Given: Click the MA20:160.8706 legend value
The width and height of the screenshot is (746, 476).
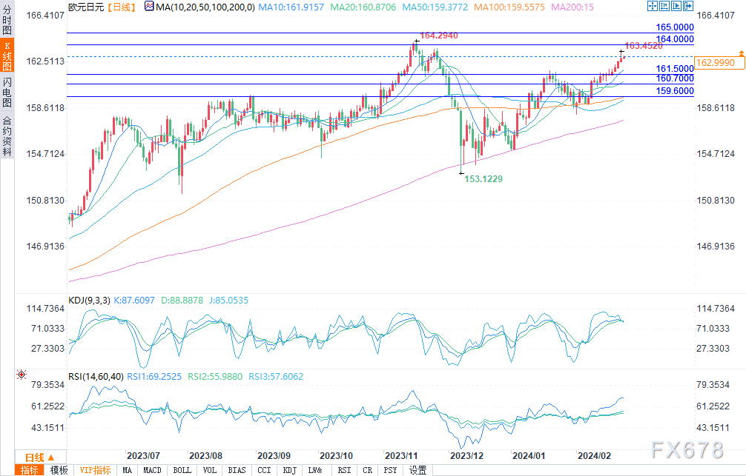Looking at the screenshot, I should click(363, 7).
